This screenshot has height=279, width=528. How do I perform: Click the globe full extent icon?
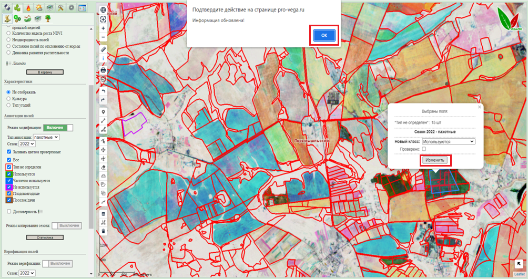[103, 10]
